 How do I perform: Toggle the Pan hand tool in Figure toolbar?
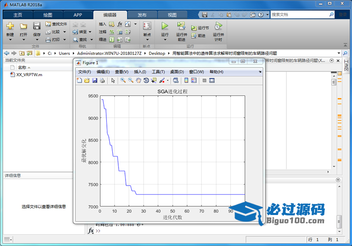pos(138,80)
